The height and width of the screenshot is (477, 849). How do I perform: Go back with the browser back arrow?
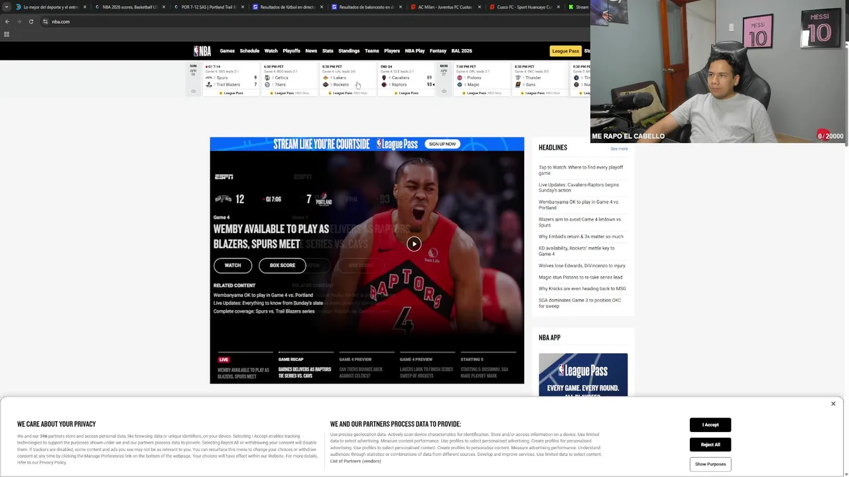(7, 21)
